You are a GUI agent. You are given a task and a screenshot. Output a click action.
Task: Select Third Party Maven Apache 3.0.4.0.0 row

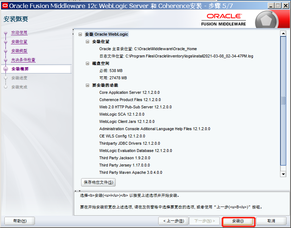(131, 172)
